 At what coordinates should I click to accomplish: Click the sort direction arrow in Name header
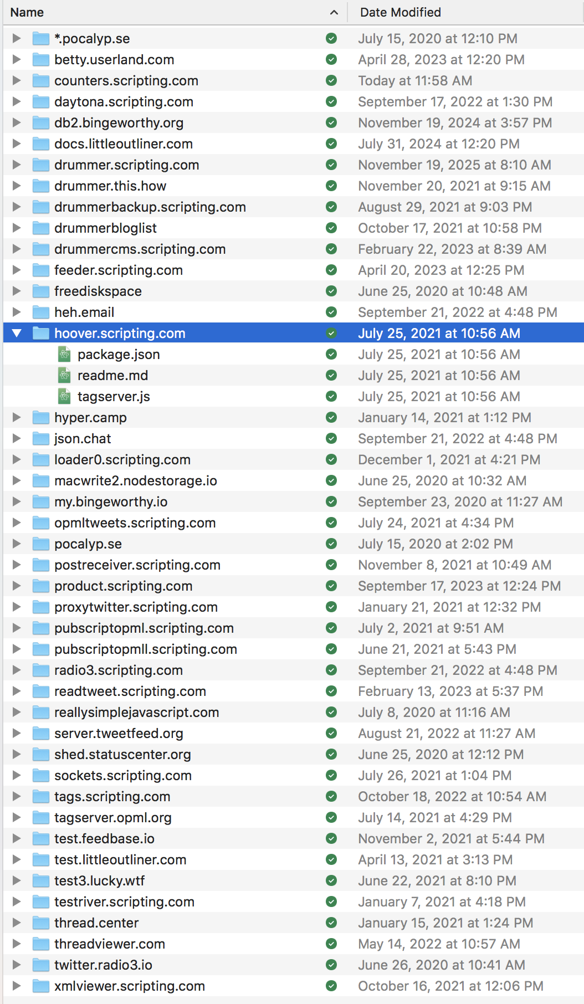point(334,12)
